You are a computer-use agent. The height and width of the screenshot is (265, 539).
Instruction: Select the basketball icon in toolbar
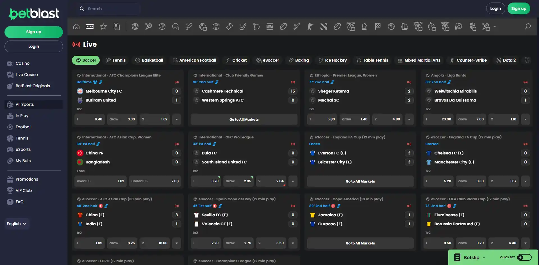coord(162,26)
